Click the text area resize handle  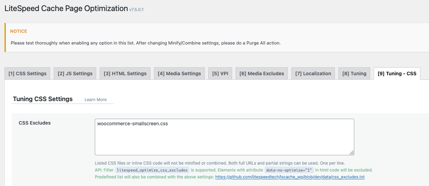pyautogui.click(x=352, y=153)
